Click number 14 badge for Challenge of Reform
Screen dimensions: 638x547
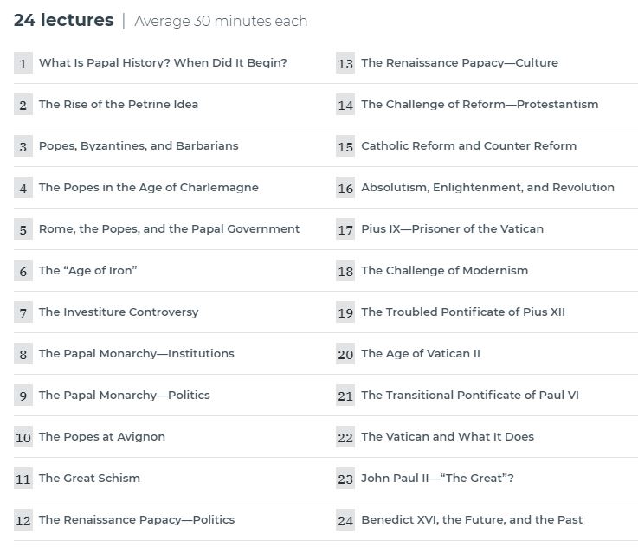345,105
